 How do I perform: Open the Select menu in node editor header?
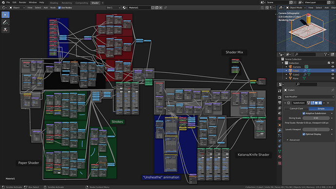pos(37,8)
